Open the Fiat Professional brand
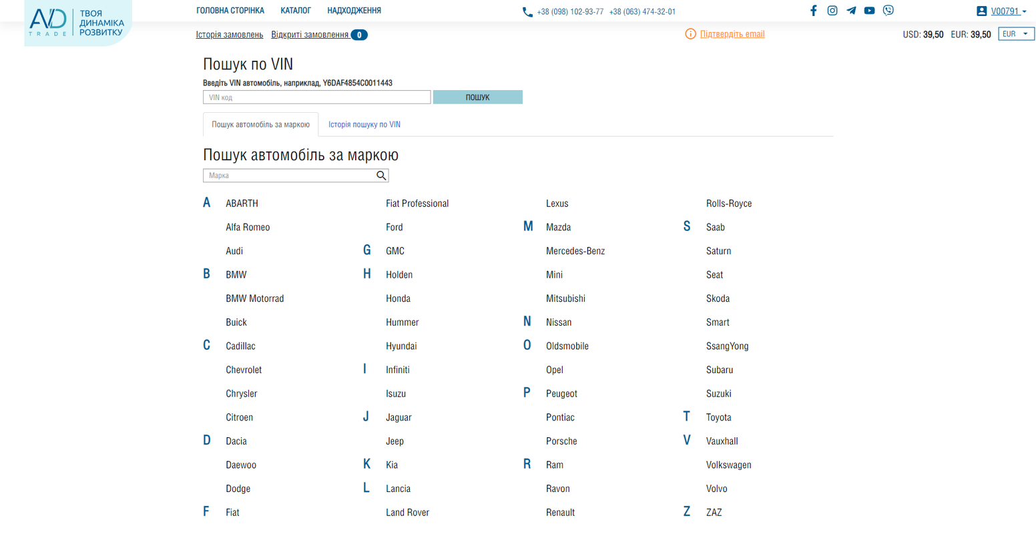1036x534 pixels. (417, 204)
